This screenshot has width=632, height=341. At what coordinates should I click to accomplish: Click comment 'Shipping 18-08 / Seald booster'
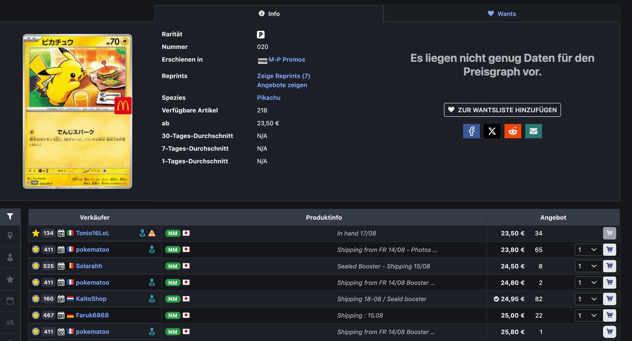click(382, 299)
